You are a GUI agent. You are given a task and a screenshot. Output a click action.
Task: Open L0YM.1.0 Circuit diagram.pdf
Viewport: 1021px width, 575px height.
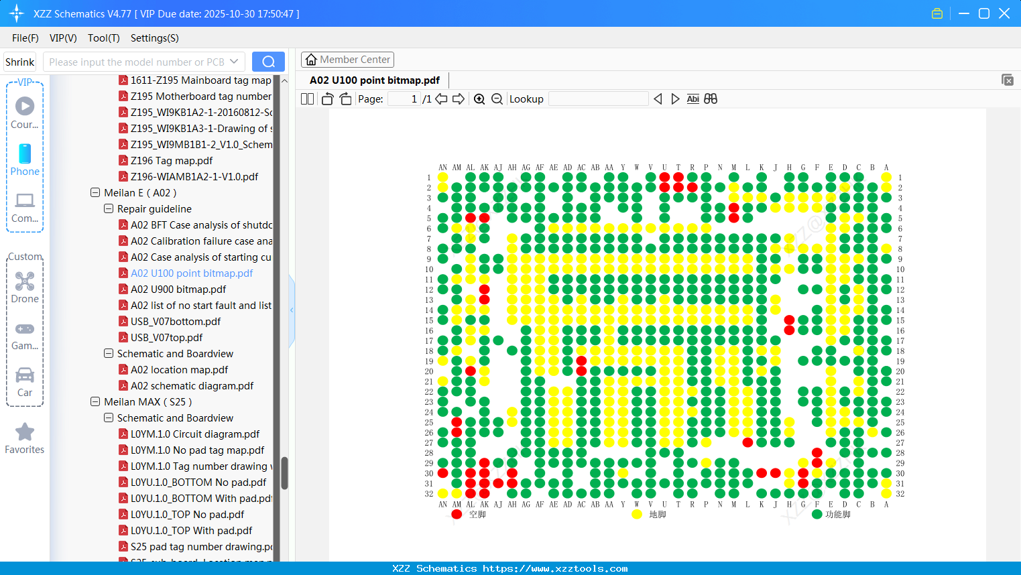[195, 434]
